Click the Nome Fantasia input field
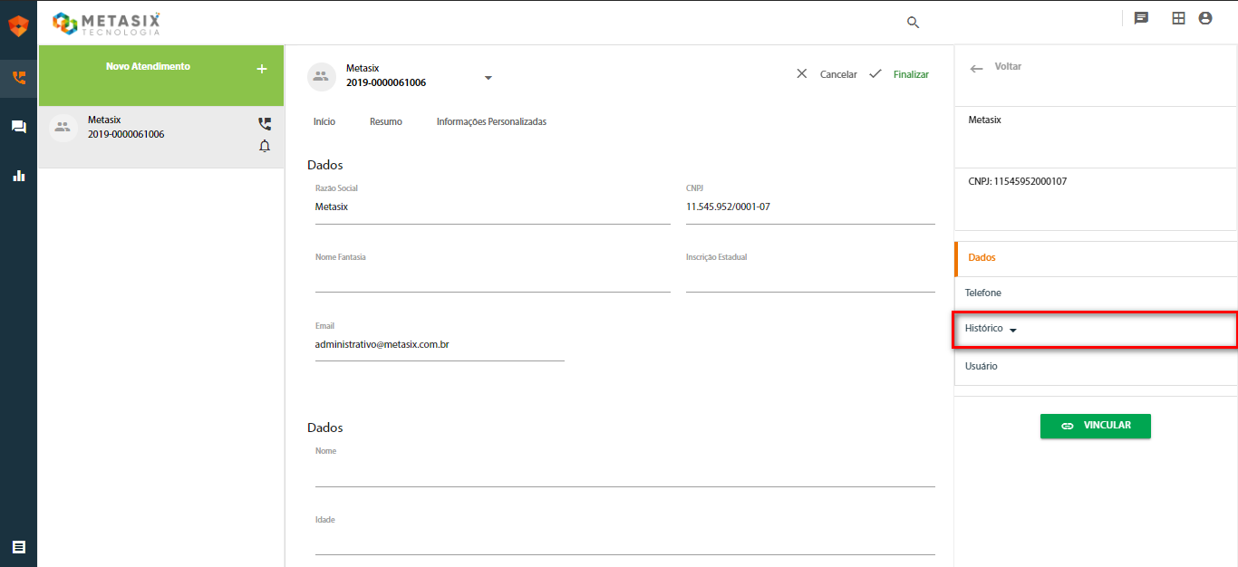 (492, 278)
